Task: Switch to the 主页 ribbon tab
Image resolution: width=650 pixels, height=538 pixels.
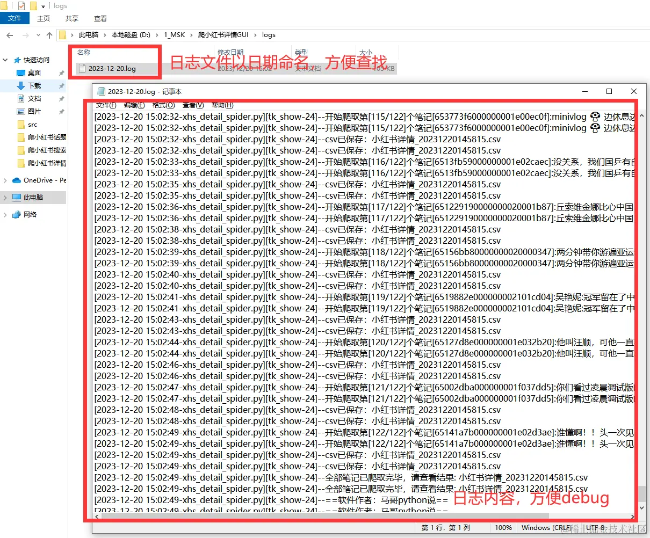Action: tap(44, 18)
